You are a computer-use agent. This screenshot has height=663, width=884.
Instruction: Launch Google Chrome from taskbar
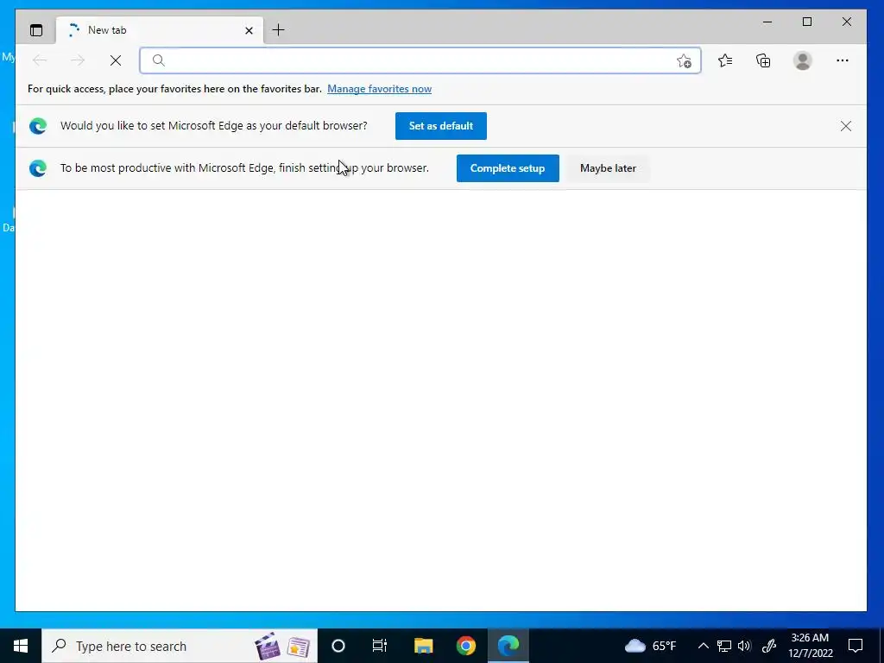point(465,646)
